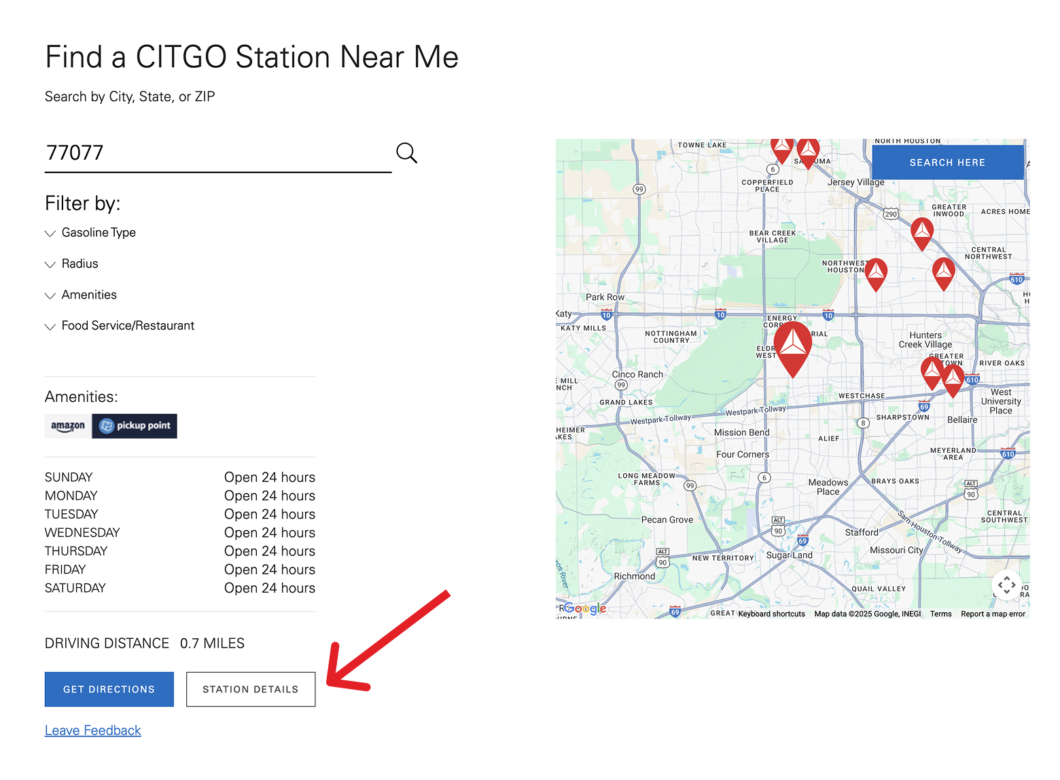The image size is (1060, 780).
Task: Click Report a map error
Action: pyautogui.click(x=992, y=614)
